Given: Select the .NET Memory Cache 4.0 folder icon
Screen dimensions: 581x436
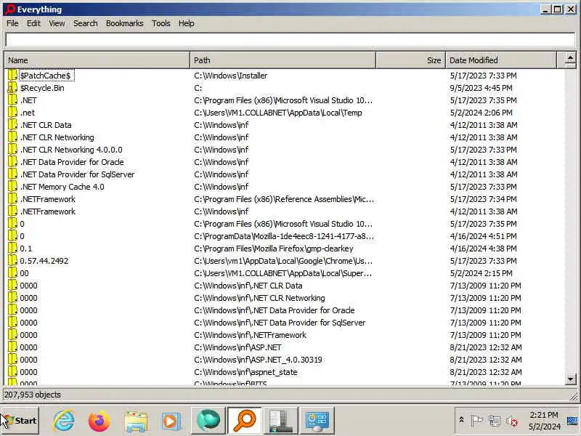Looking at the screenshot, I should click(12, 187).
